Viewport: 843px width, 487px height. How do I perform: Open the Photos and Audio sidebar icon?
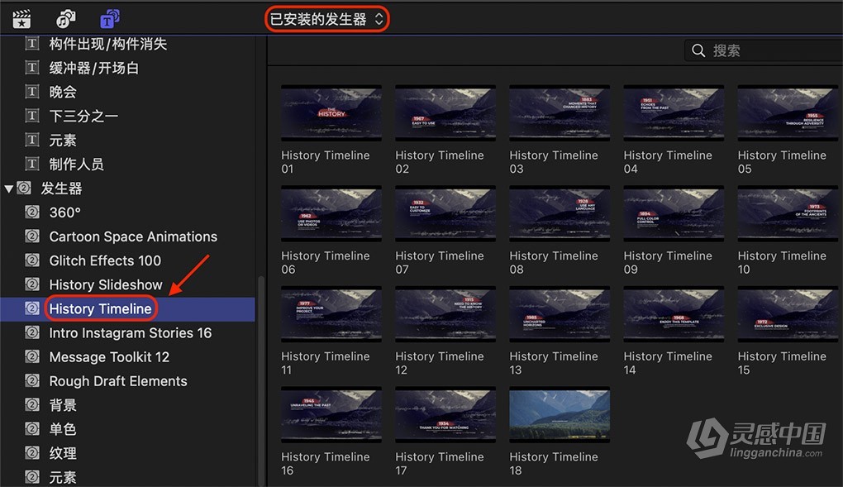tap(65, 19)
